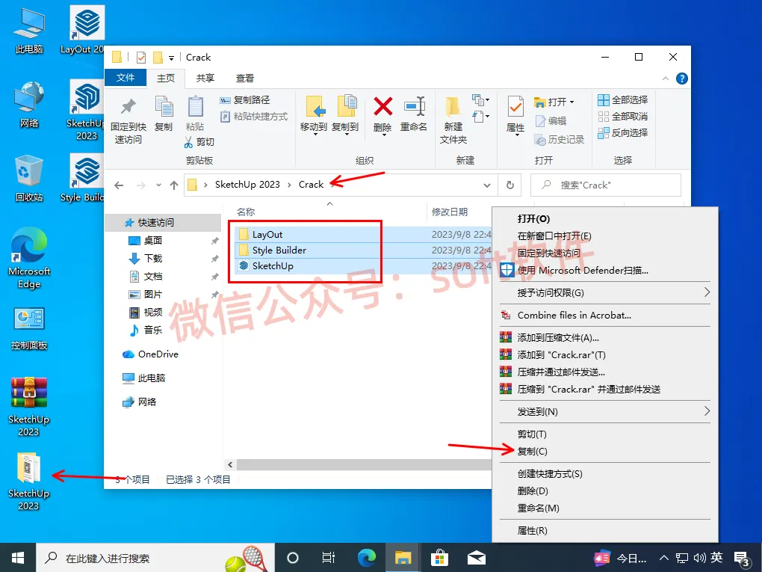The height and width of the screenshot is (572, 762).
Task: Click Task View taskbar button
Action: click(329, 558)
